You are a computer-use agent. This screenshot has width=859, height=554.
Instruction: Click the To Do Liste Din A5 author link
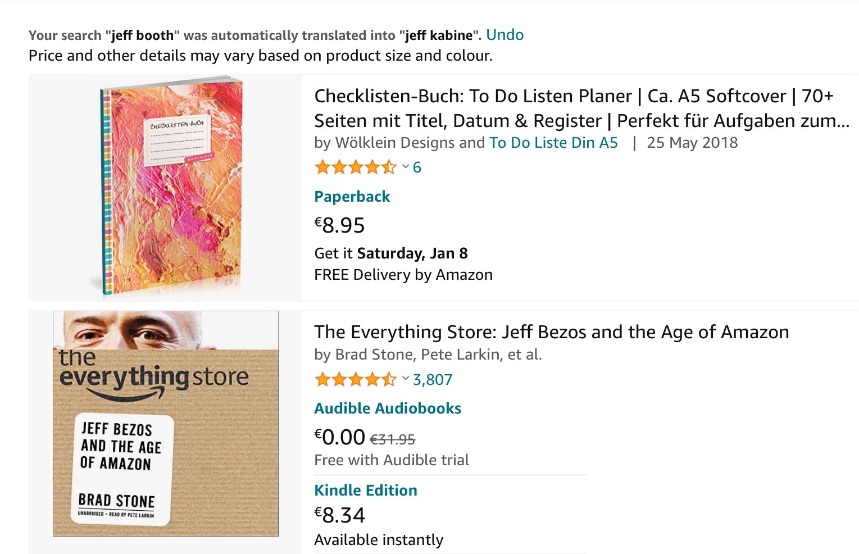click(553, 143)
